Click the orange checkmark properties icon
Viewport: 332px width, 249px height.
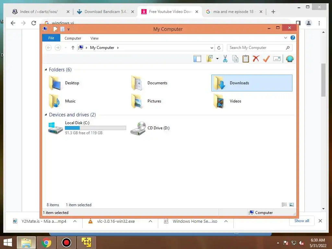click(x=266, y=59)
